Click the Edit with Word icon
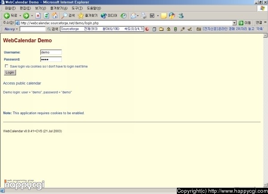268x194 pixels. tap(152, 16)
